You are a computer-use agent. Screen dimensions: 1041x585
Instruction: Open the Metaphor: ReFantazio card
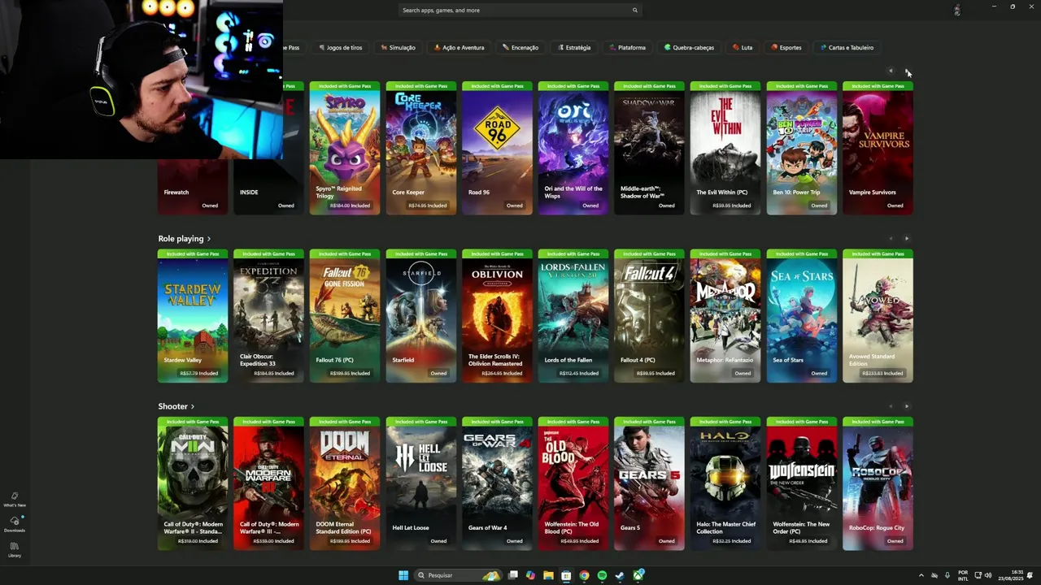coord(725,316)
